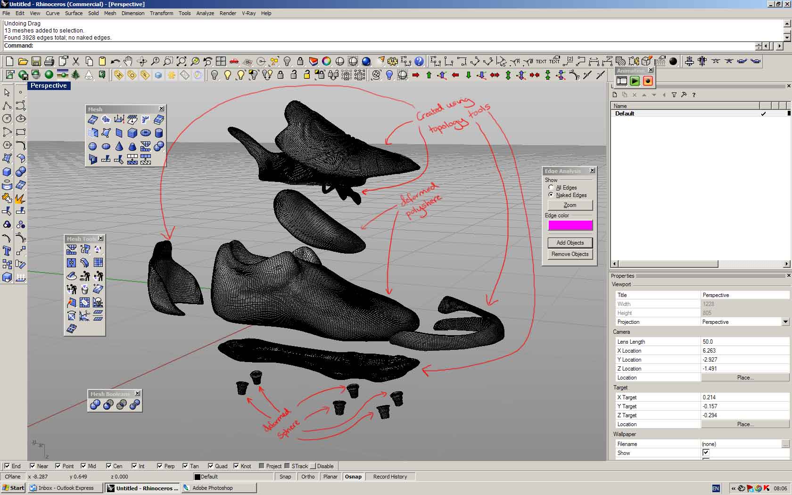Image resolution: width=792 pixels, height=495 pixels.
Task: Open the File menu
Action: 6,13
